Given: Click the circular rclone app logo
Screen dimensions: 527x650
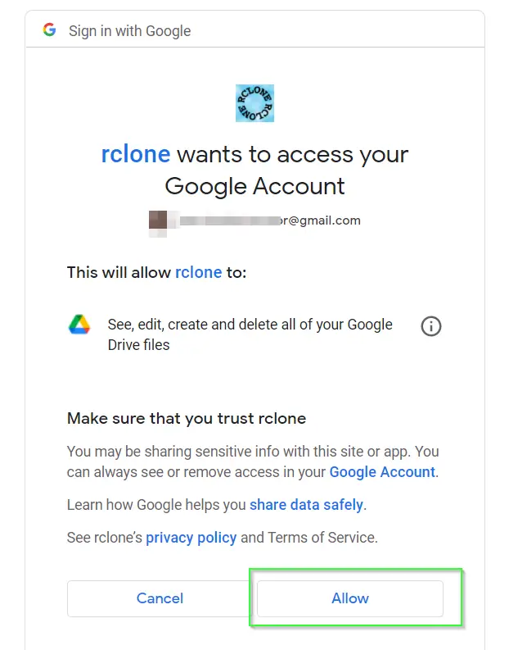Looking at the screenshot, I should click(x=254, y=103).
